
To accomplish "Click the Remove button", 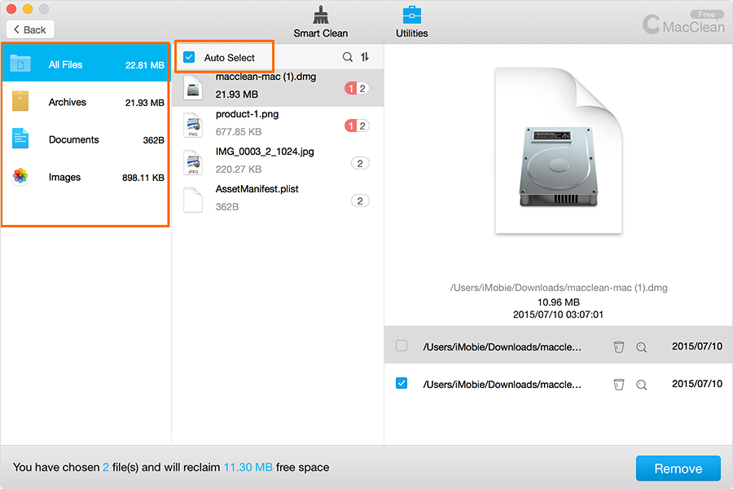I will click(678, 469).
